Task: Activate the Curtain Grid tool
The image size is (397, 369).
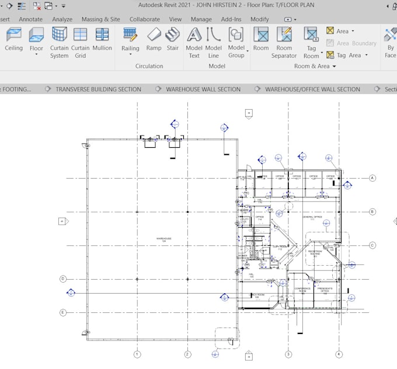Action: tap(80, 43)
